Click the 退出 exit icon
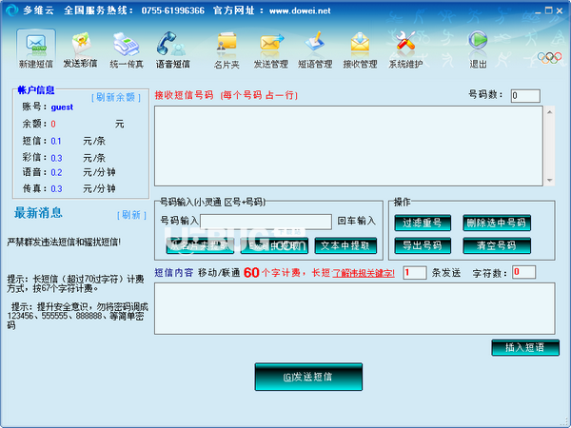Image resolution: width=571 pixels, height=428 pixels. coord(478,49)
